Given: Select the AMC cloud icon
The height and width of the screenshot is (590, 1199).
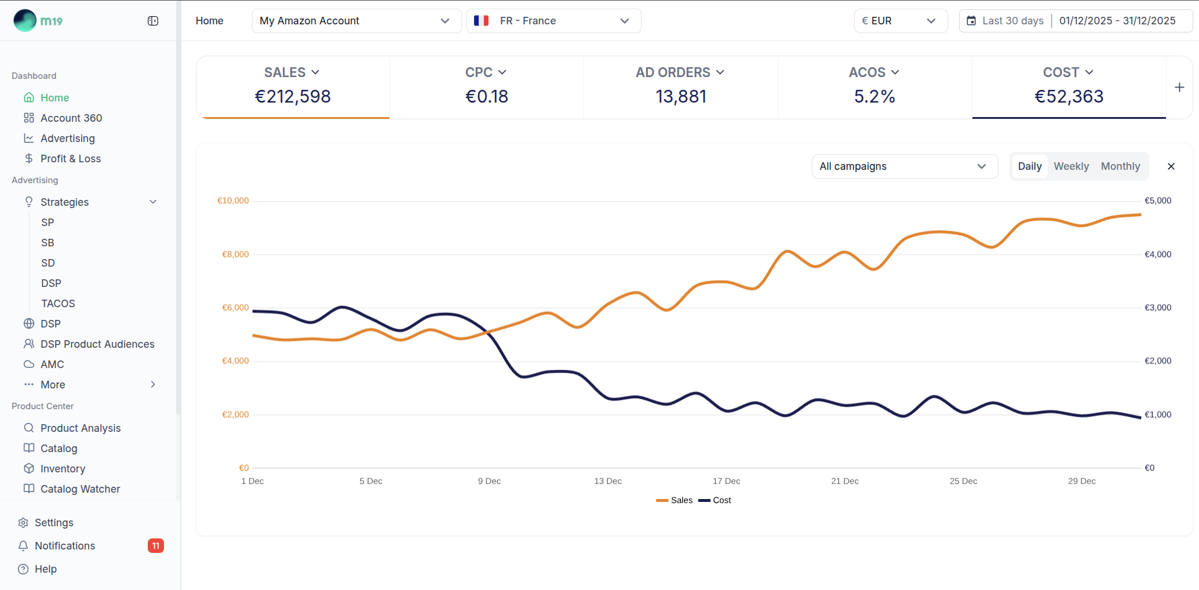Looking at the screenshot, I should pyautogui.click(x=28, y=364).
